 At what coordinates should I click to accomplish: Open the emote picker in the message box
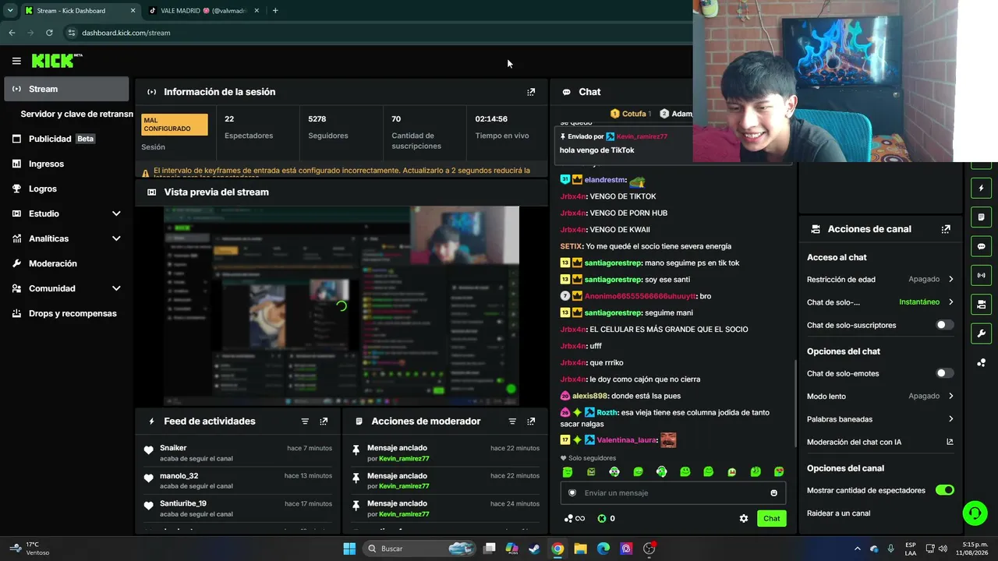tap(773, 493)
